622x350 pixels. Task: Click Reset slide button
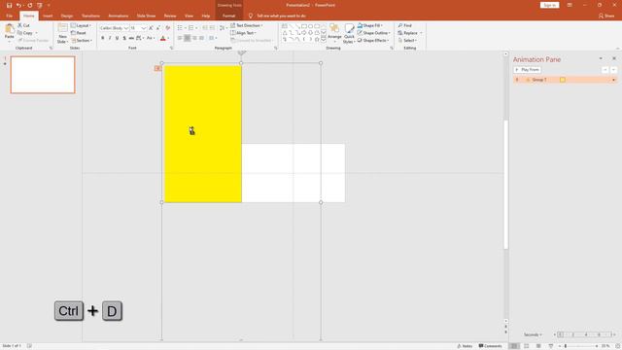pos(79,33)
